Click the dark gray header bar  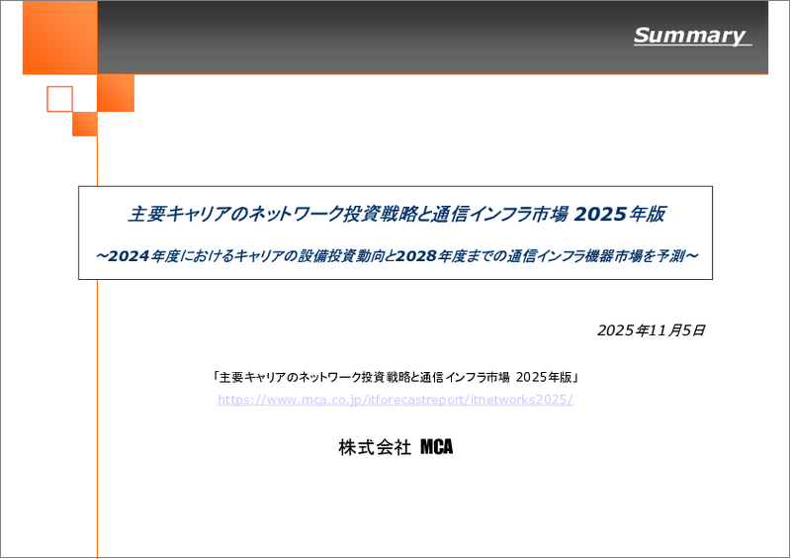tap(395, 38)
